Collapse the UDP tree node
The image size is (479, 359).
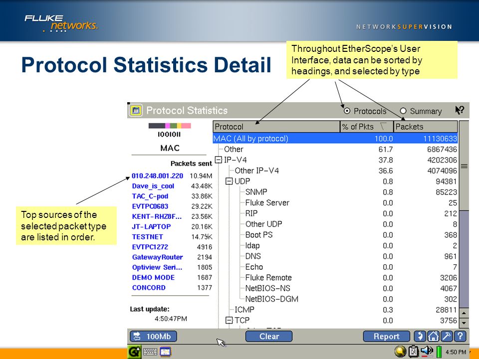tap(229, 181)
